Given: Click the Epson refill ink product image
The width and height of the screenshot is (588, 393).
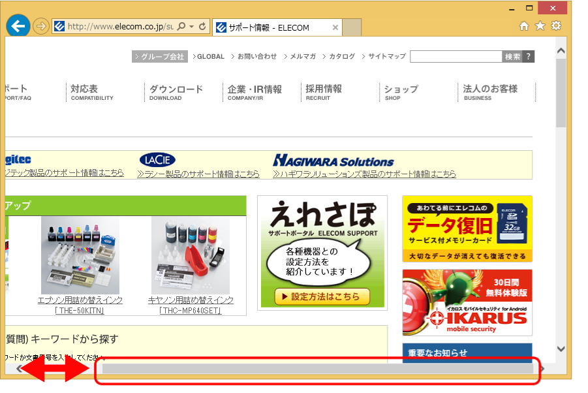Looking at the screenshot, I should click(x=80, y=255).
